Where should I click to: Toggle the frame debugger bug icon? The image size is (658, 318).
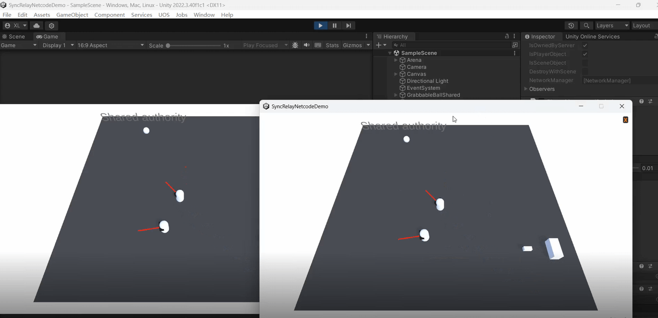tap(295, 45)
